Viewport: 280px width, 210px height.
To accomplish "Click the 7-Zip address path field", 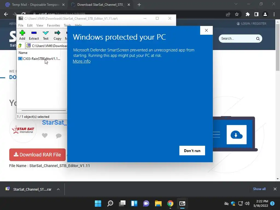I will pyautogui.click(x=47, y=46).
